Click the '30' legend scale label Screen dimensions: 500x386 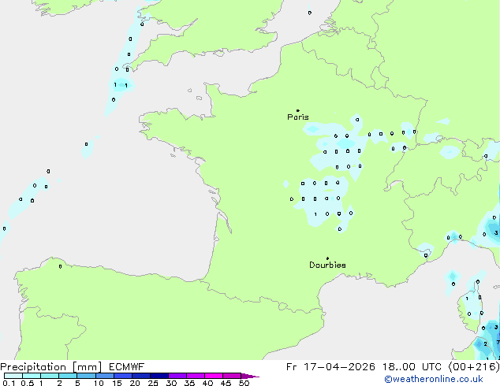tap(171, 383)
